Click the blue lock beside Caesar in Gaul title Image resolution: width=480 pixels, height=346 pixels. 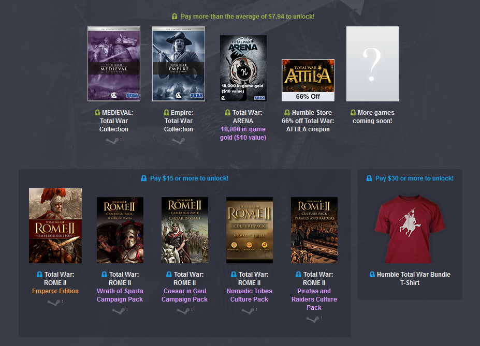(169, 274)
